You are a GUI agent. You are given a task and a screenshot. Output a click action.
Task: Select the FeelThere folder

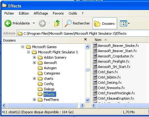pos(51,100)
